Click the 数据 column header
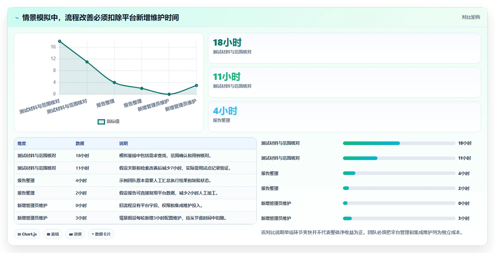This screenshot has width=495, height=253. pyautogui.click(x=80, y=144)
